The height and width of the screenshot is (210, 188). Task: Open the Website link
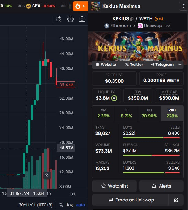pyautogui.click(x=106, y=65)
